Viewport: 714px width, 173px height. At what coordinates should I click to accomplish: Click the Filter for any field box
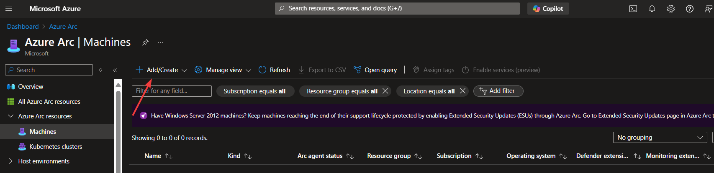(172, 91)
